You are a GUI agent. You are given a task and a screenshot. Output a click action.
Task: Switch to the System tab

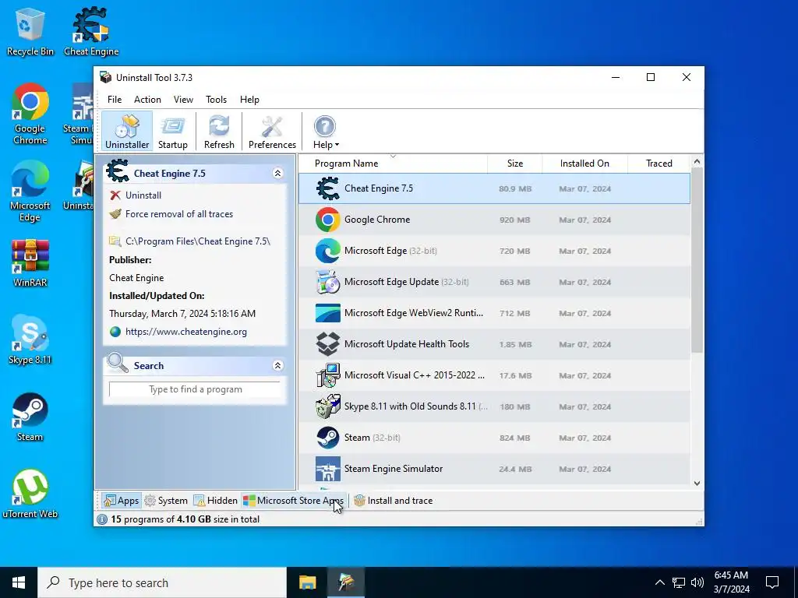click(166, 501)
